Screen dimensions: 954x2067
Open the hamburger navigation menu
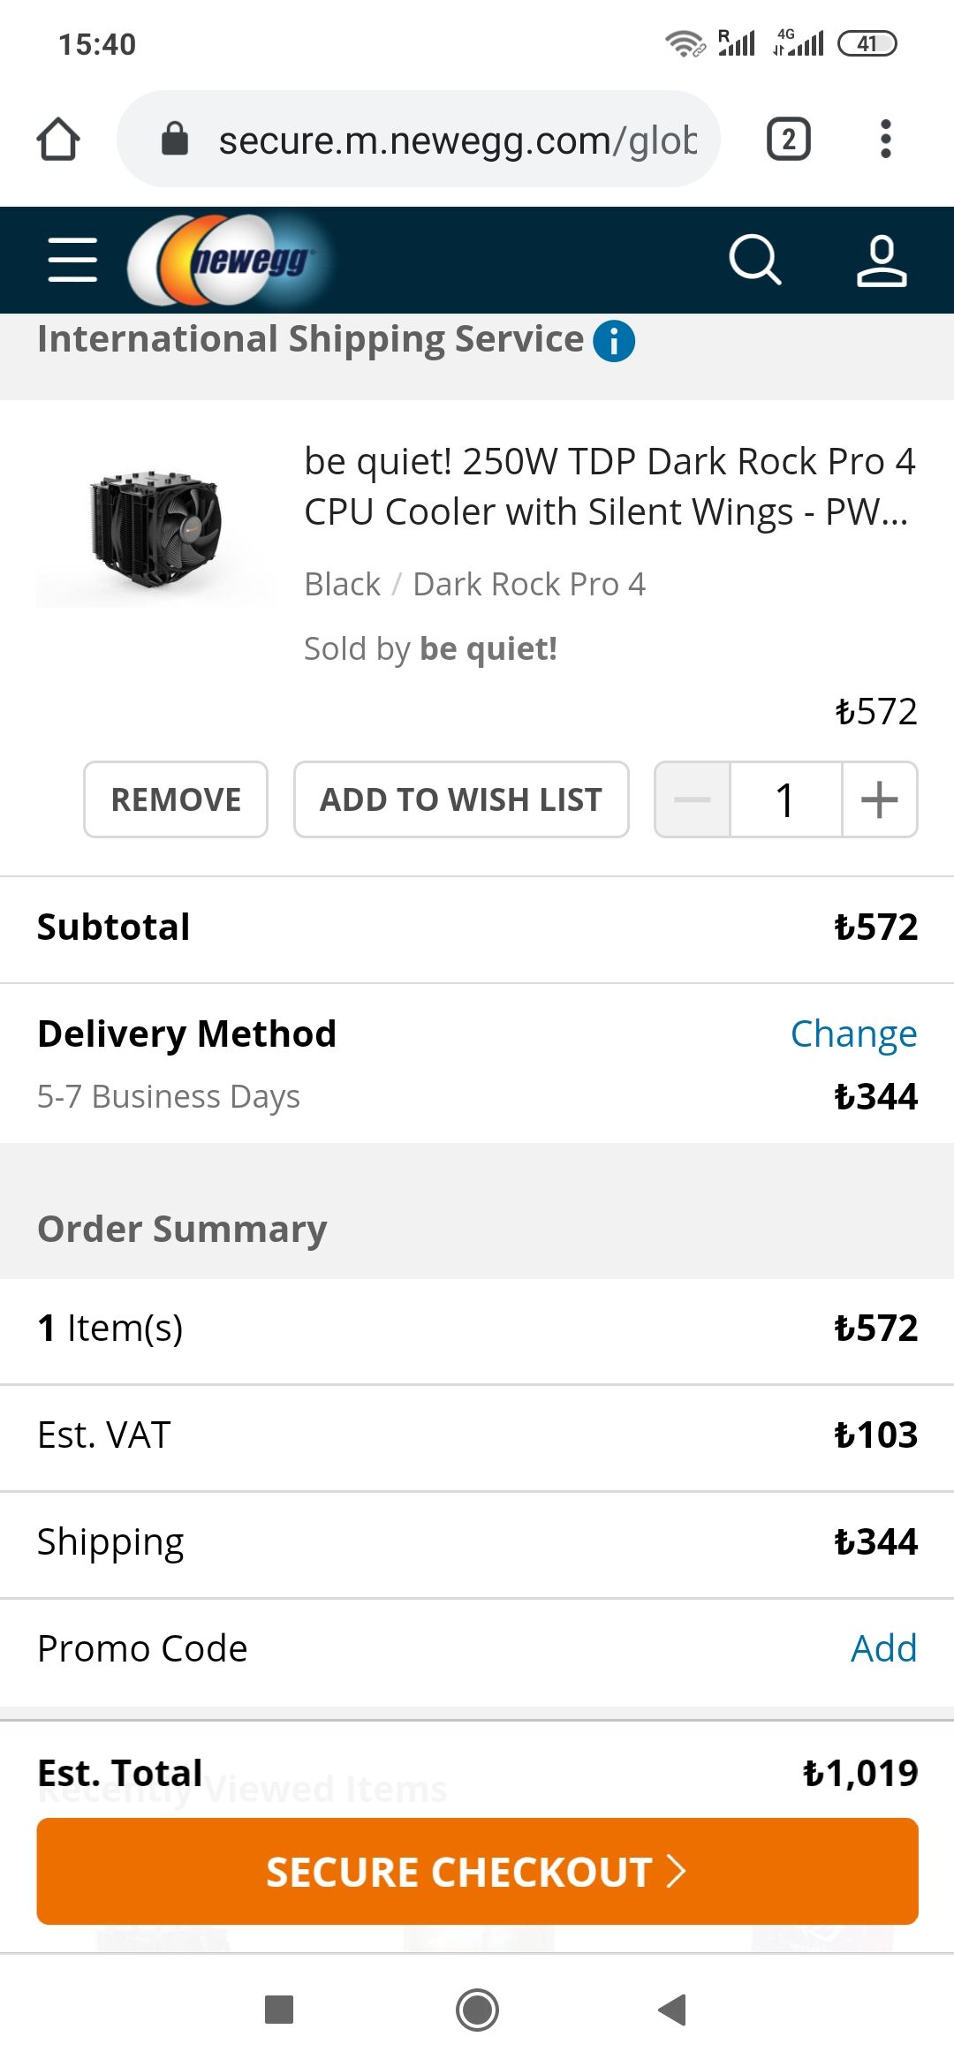click(x=72, y=260)
